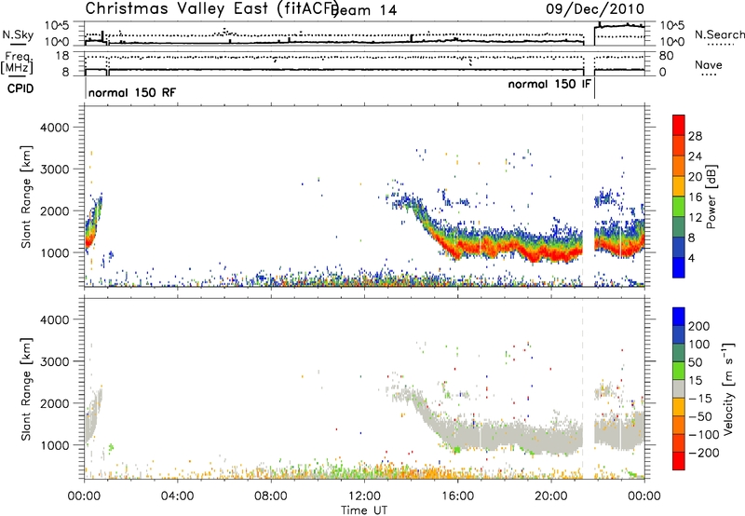Click the 'CPID' row label
This screenshot has width=745, height=516.
click(20, 88)
